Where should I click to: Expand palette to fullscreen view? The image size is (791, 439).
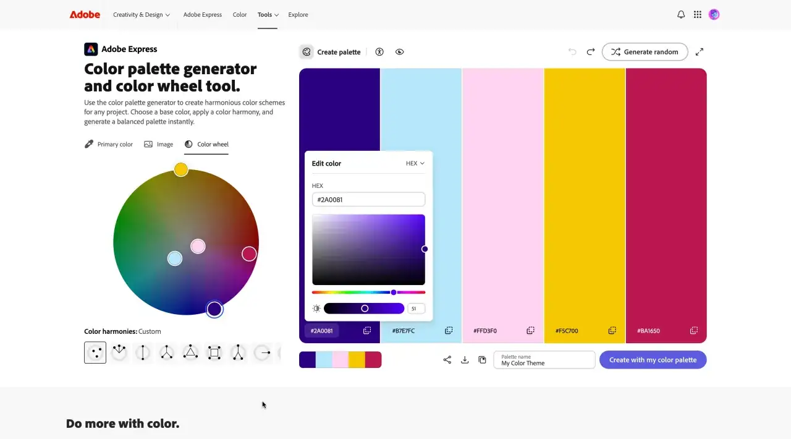pyautogui.click(x=700, y=52)
